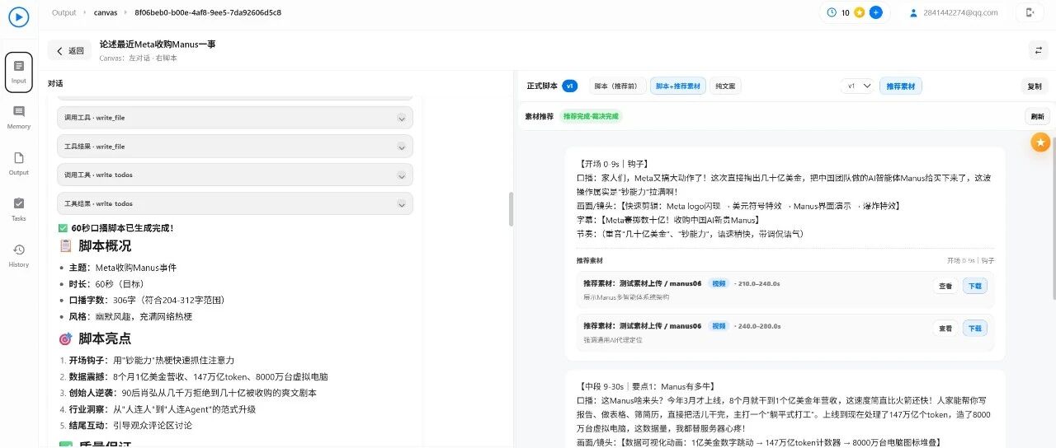Click the canvas breadcrumb

tap(105, 12)
